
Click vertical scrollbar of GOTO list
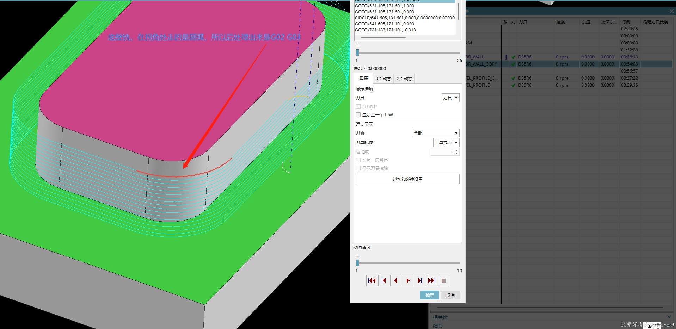(x=458, y=11)
